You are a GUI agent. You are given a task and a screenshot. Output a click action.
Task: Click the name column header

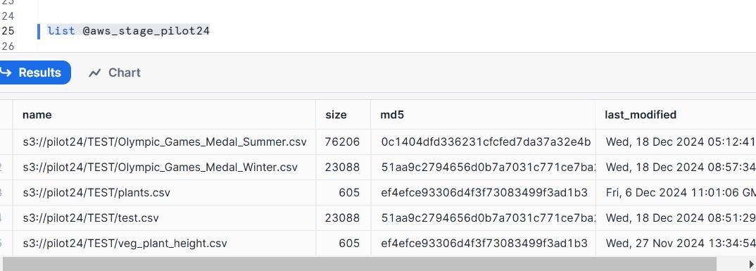click(x=164, y=114)
